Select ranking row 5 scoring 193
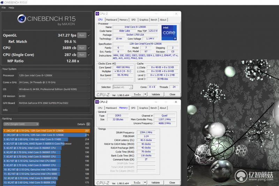 pos(46,148)
